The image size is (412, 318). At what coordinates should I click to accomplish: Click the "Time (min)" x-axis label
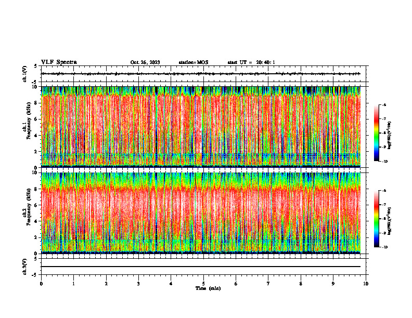click(x=208, y=288)
